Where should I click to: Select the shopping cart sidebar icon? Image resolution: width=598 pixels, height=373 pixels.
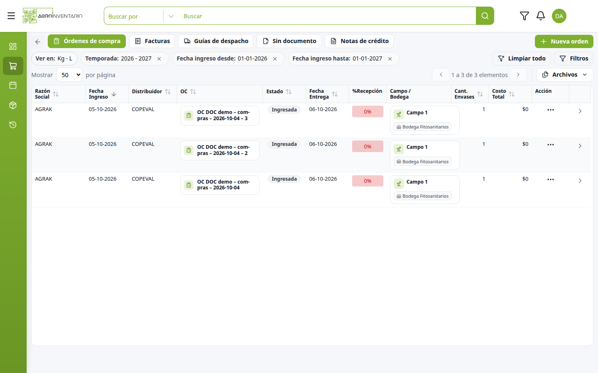click(x=13, y=66)
